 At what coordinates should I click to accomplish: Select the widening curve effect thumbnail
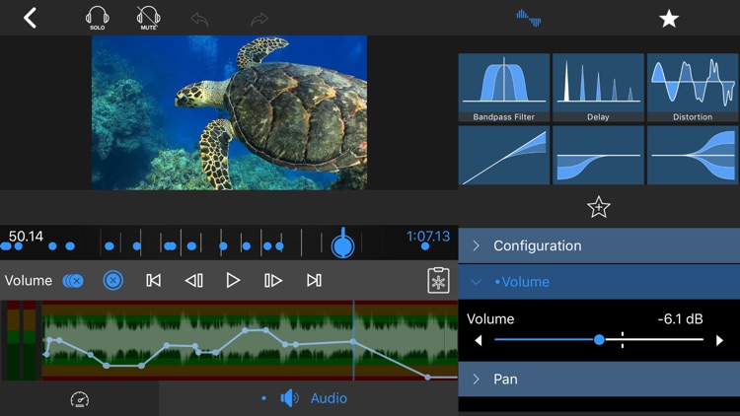pyautogui.click(x=693, y=155)
